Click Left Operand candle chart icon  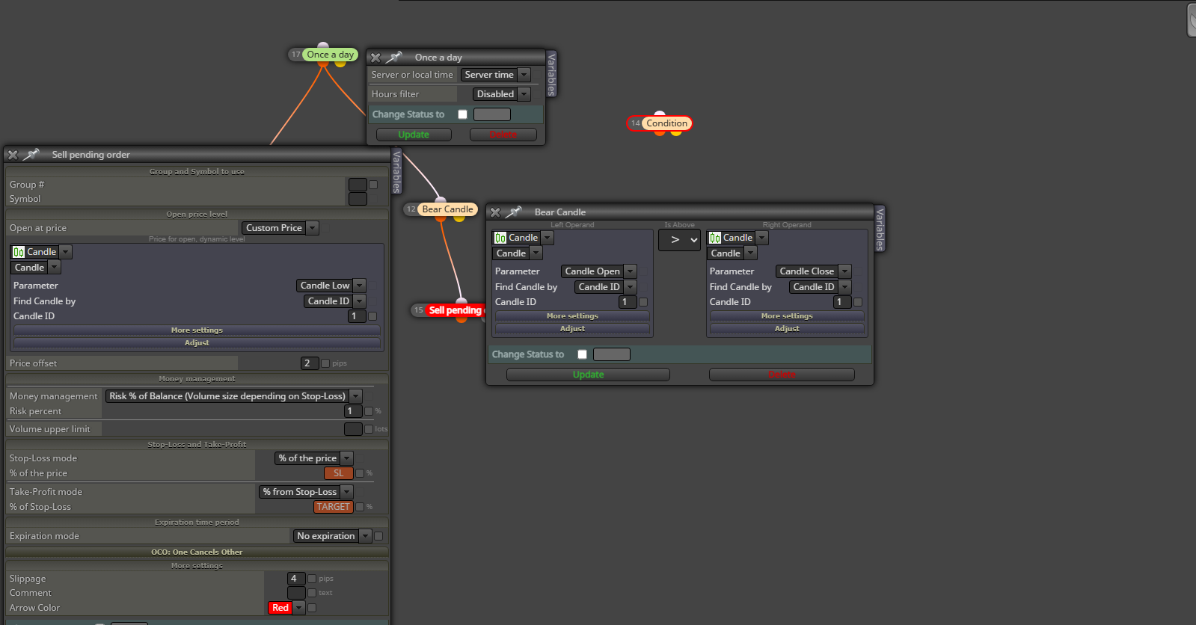coord(500,238)
